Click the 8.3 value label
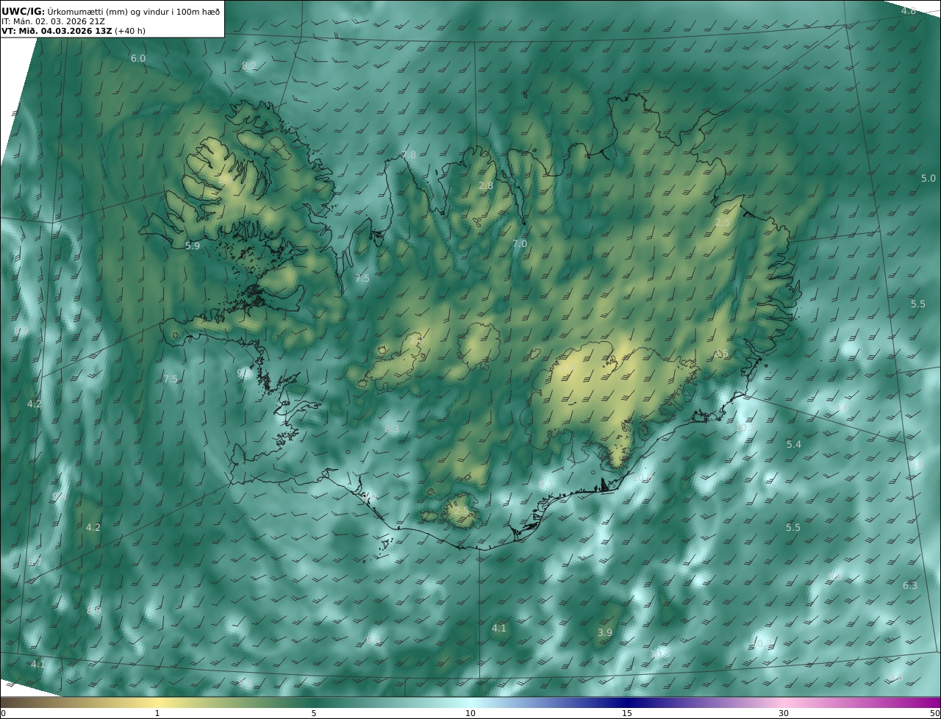Image resolution: width=941 pixels, height=719 pixels. tap(392, 429)
